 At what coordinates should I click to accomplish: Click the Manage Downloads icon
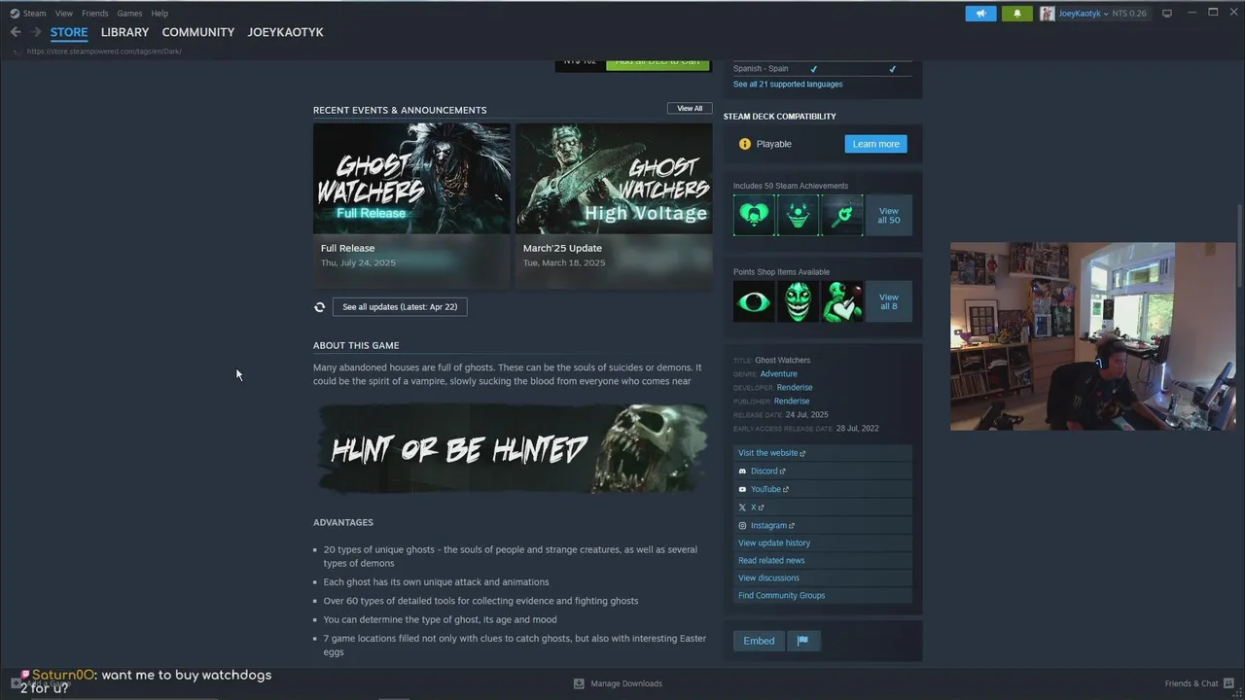579,683
